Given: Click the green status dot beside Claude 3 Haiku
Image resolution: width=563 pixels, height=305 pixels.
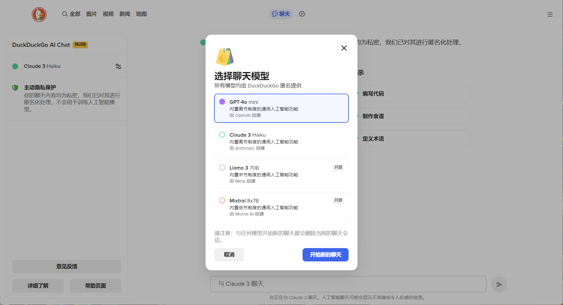Looking at the screenshot, I should coord(15,66).
